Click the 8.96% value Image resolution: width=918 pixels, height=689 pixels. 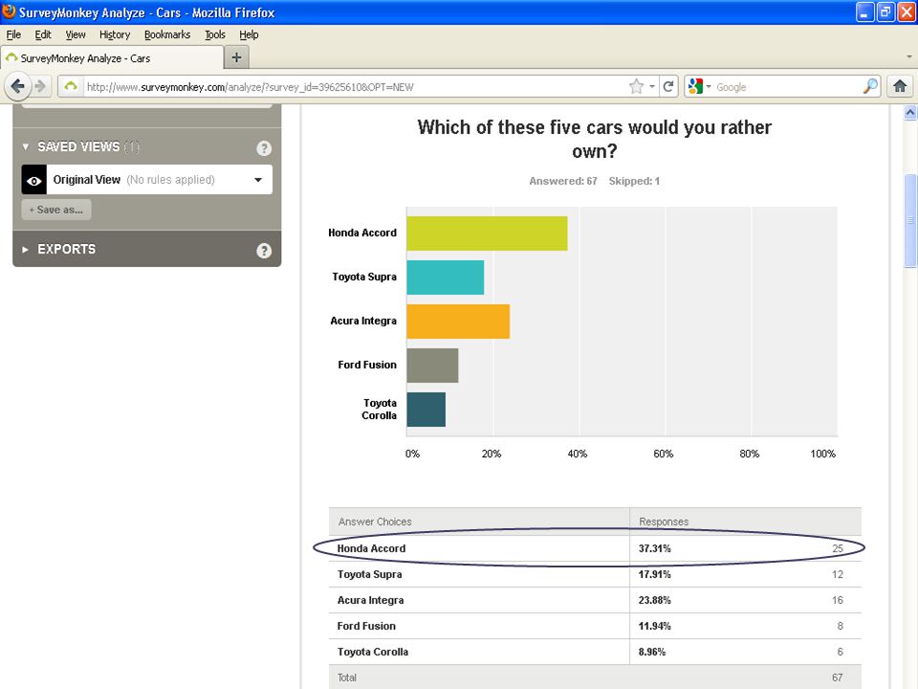click(x=651, y=652)
